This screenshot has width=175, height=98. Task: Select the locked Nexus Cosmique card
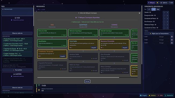pos(115,69)
